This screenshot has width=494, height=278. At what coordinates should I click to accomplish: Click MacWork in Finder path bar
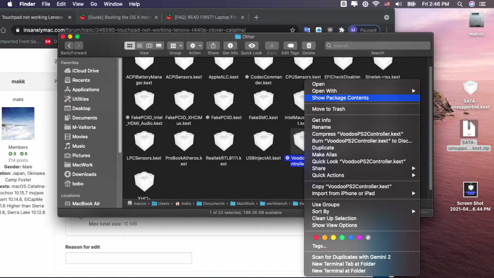[x=242, y=204]
